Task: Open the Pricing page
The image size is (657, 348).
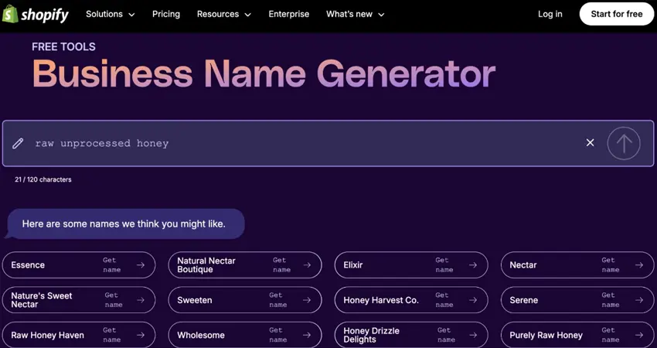Action: pyautogui.click(x=166, y=14)
